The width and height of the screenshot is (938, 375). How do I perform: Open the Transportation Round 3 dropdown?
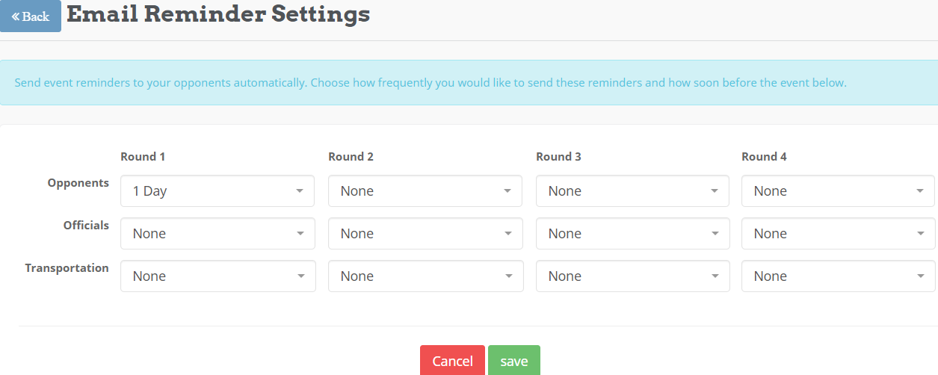click(x=632, y=276)
